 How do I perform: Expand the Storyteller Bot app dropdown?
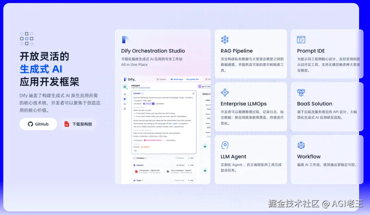click(x=193, y=79)
